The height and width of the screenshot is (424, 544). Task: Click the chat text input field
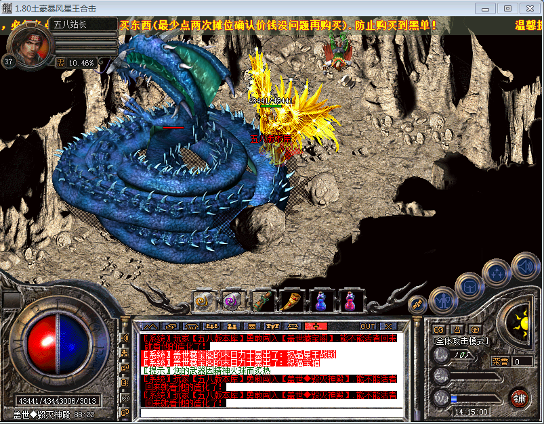pyautogui.click(x=272, y=413)
